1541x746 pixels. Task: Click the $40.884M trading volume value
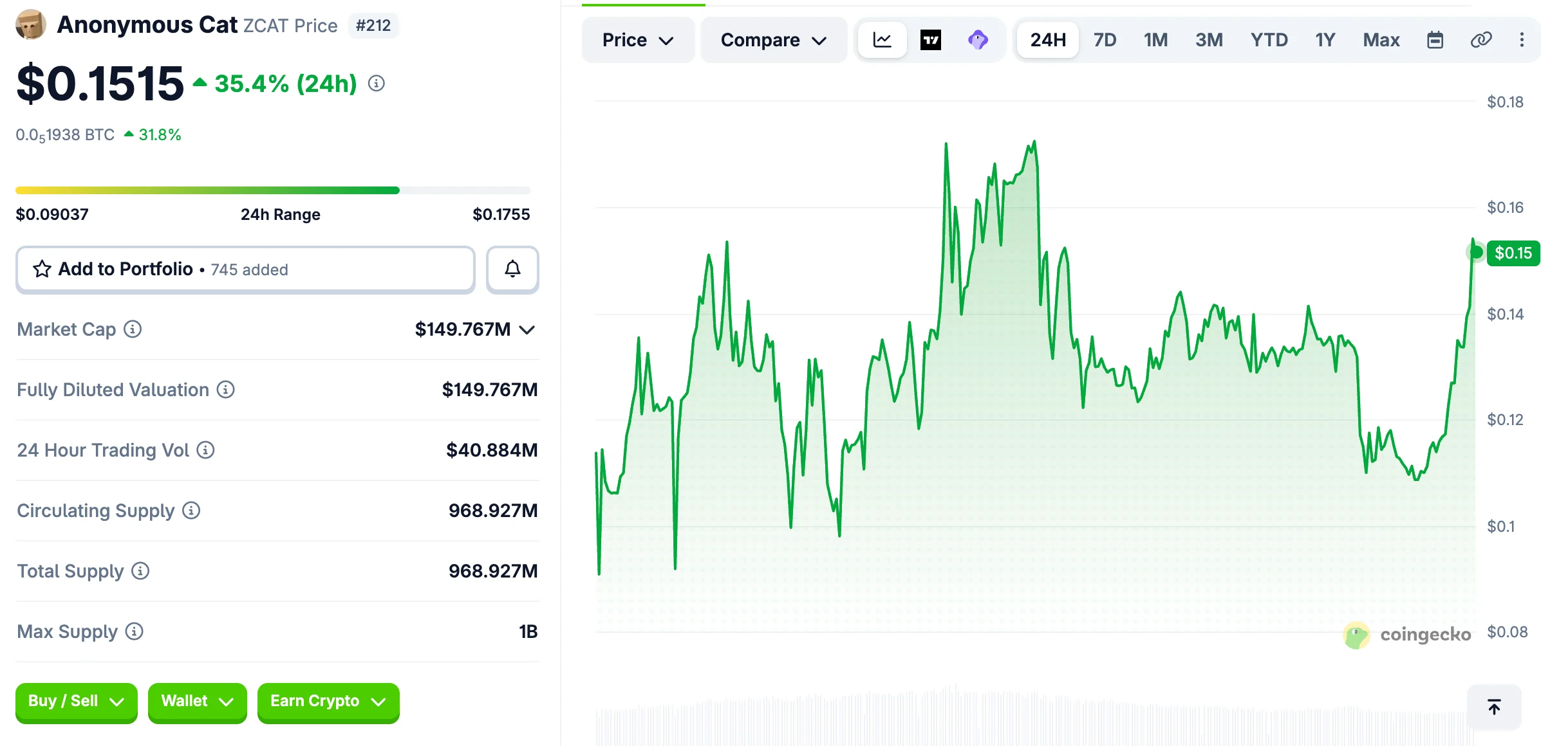pyautogui.click(x=492, y=450)
